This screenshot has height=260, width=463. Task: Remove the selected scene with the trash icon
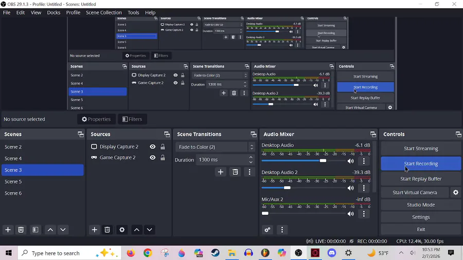21,230
